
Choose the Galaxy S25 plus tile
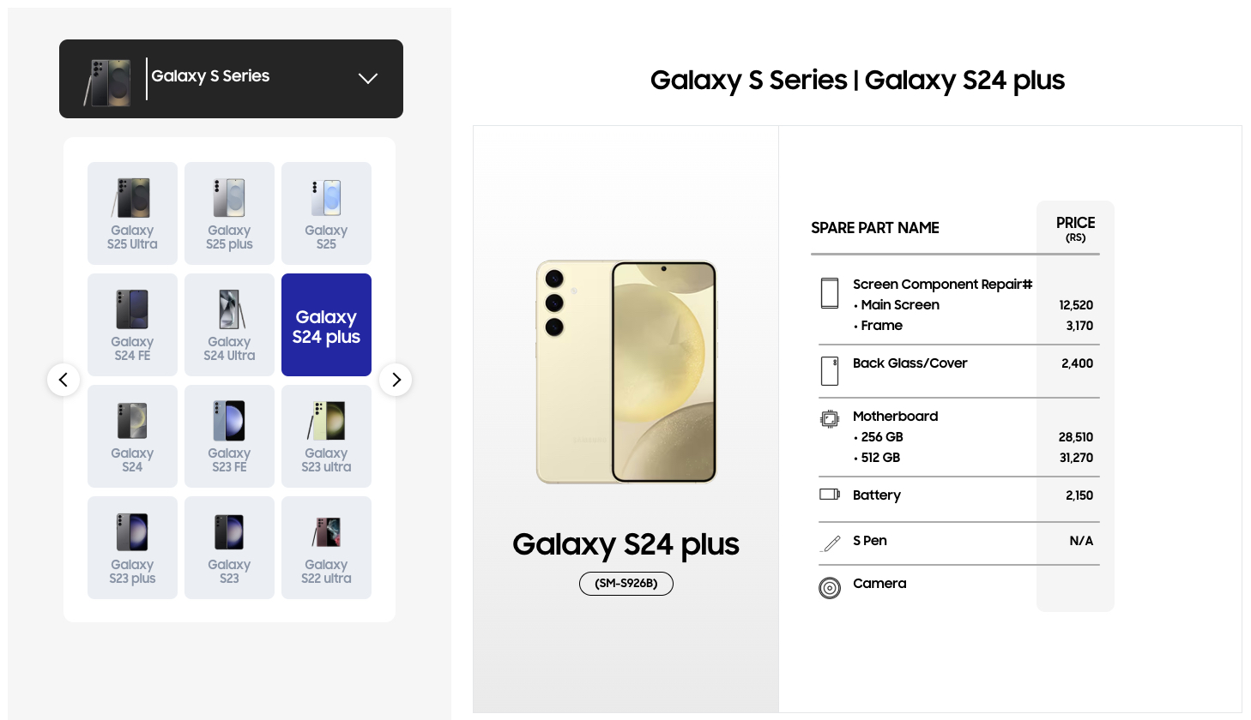229,213
